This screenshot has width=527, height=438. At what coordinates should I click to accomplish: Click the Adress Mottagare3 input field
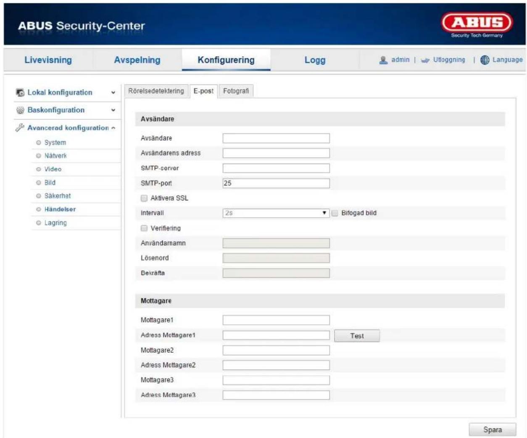[x=276, y=395]
